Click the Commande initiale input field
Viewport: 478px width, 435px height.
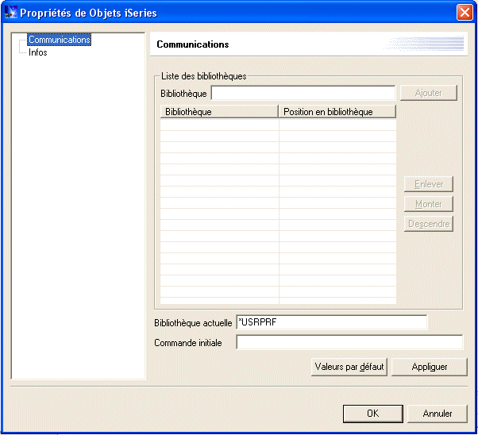point(349,343)
